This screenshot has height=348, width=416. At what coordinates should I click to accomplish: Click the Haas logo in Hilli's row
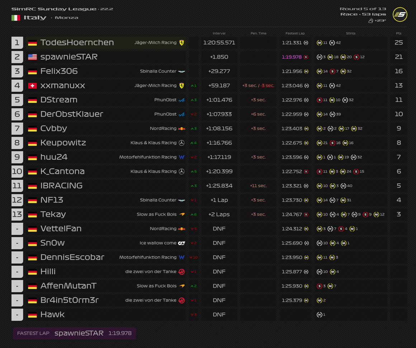pyautogui.click(x=181, y=272)
